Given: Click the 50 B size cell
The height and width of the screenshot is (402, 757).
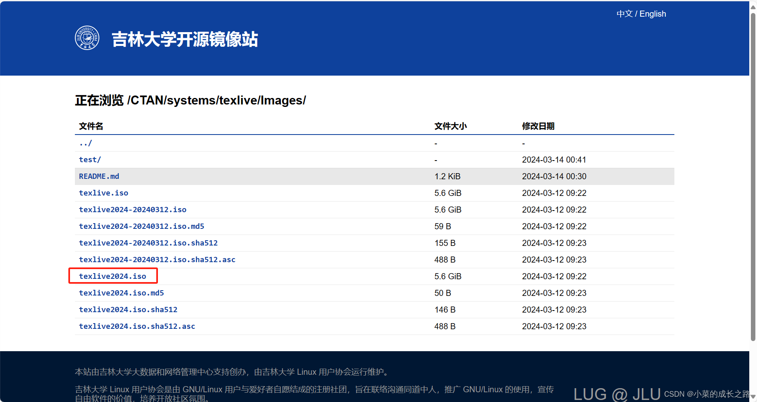Looking at the screenshot, I should (x=443, y=293).
